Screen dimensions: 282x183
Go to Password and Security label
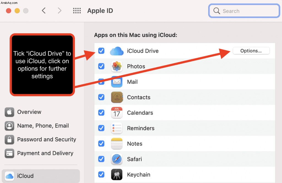click(x=47, y=139)
